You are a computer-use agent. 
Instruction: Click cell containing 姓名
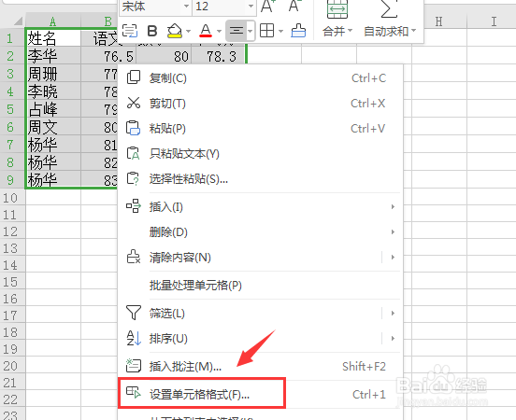coord(53,38)
